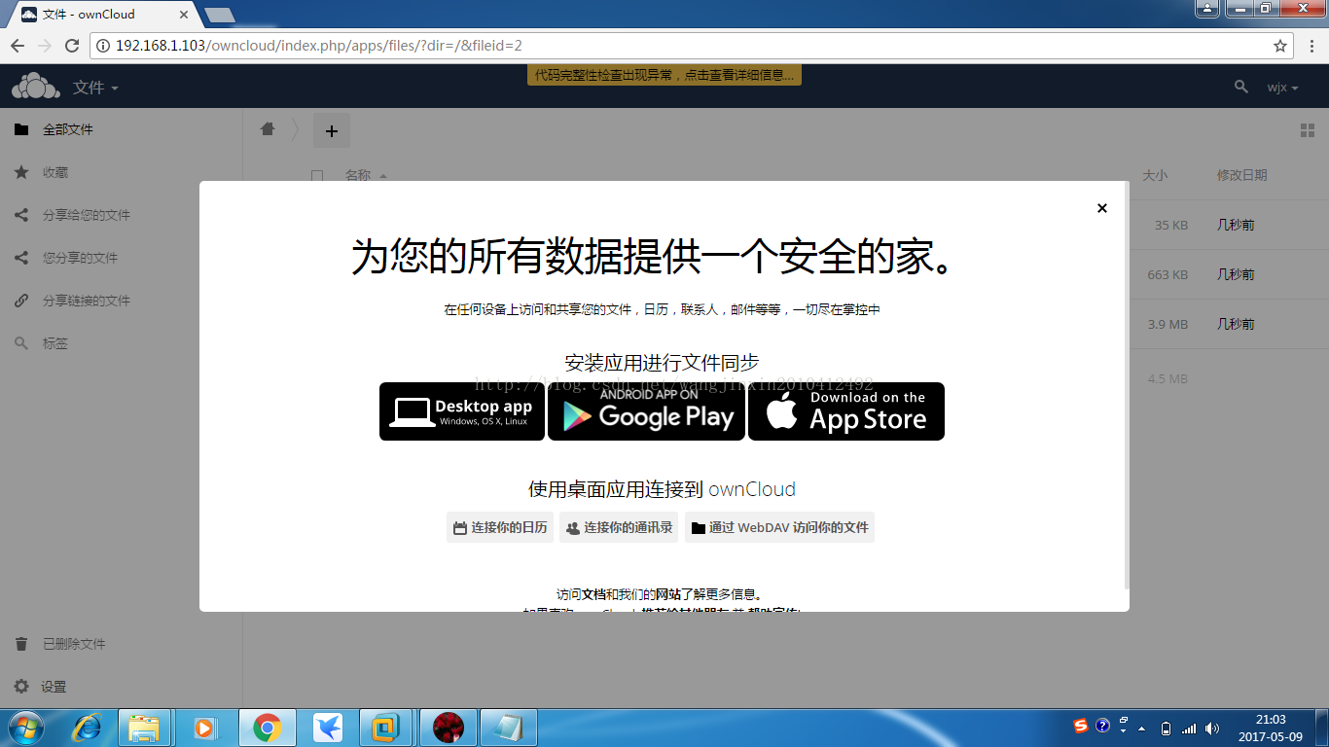The image size is (1329, 747).
Task: Click the volume speaker tray icon
Action: pyautogui.click(x=1212, y=728)
